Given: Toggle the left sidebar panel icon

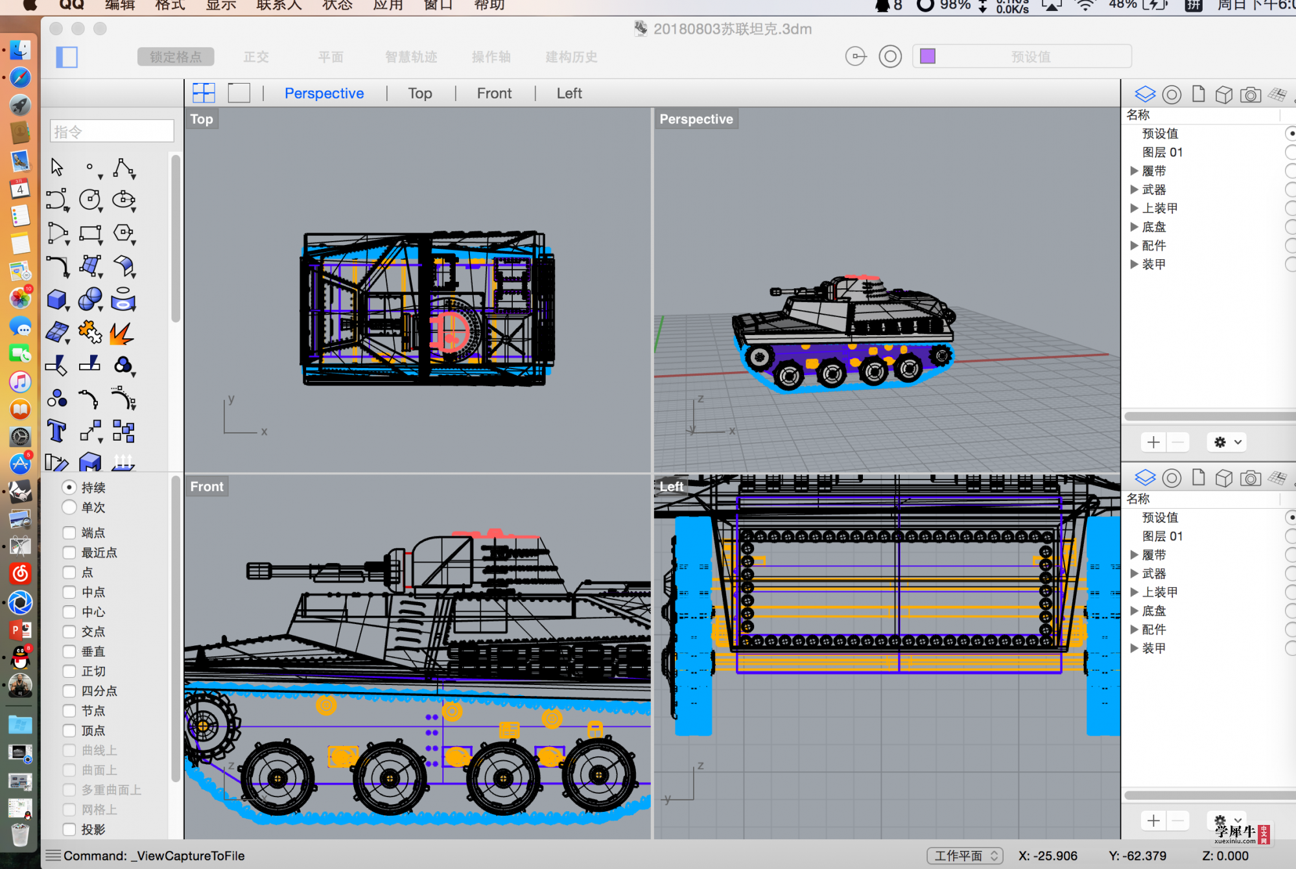Looking at the screenshot, I should [x=67, y=57].
